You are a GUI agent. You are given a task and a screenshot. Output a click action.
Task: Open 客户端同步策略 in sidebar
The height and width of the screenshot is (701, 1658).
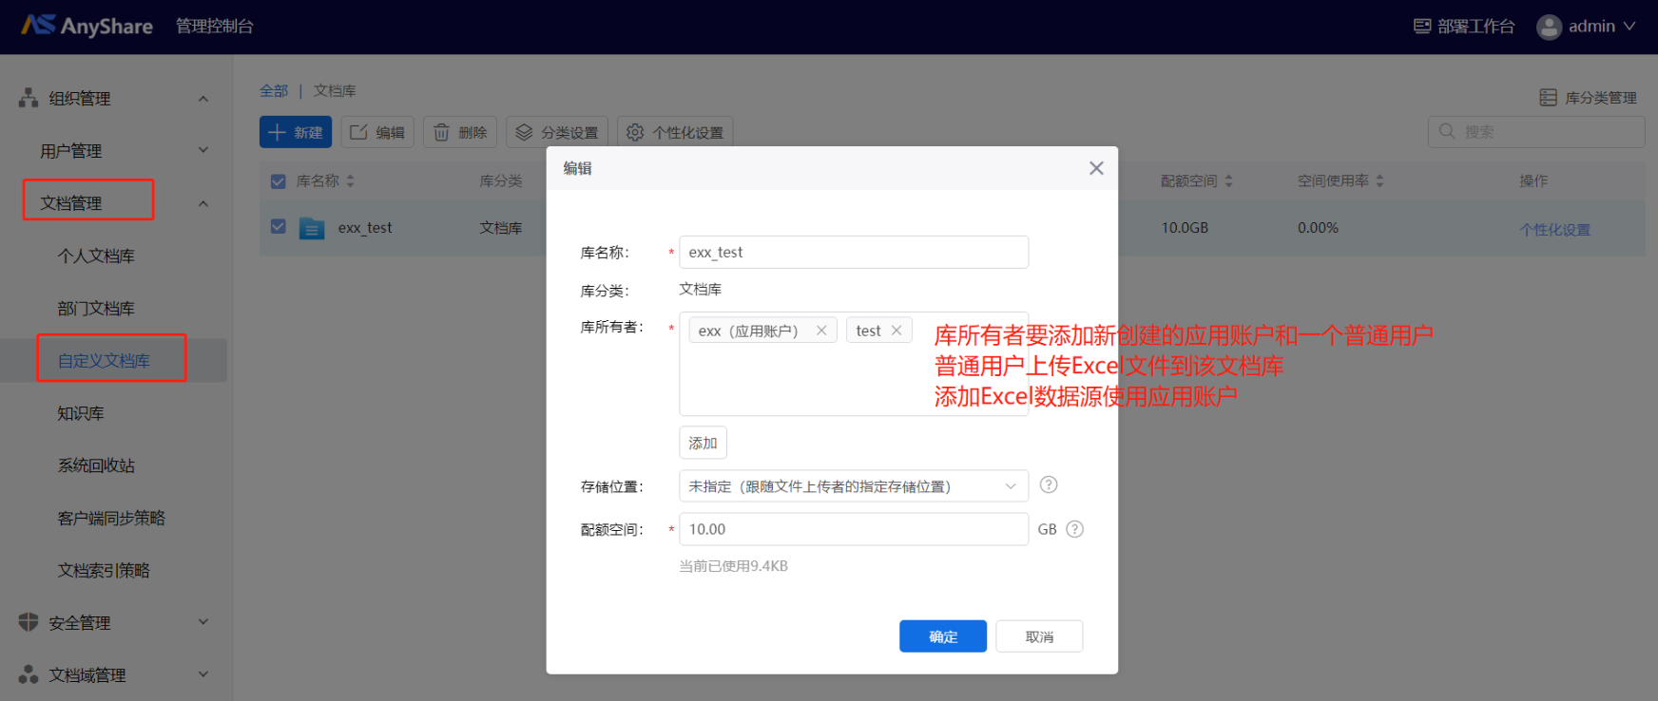click(111, 518)
